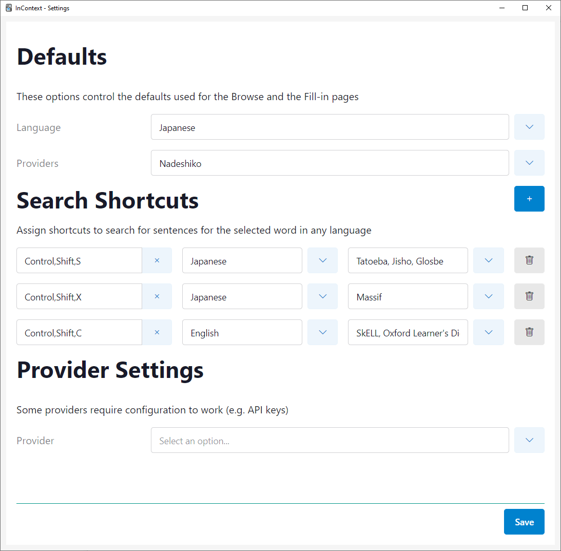
Task: Clear the Control,Shift,C key combination
Action: (158, 332)
